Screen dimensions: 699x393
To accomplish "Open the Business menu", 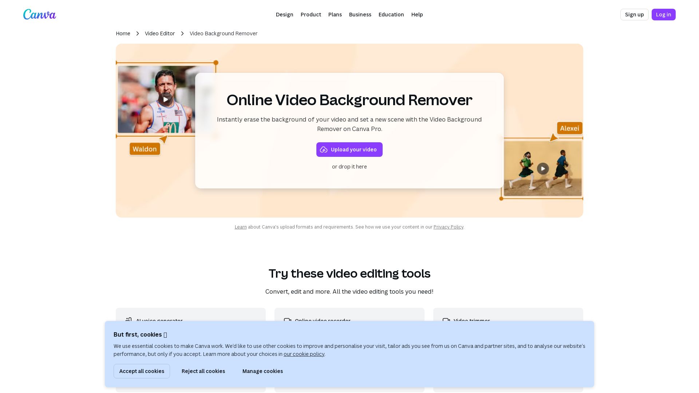I will pyautogui.click(x=360, y=15).
